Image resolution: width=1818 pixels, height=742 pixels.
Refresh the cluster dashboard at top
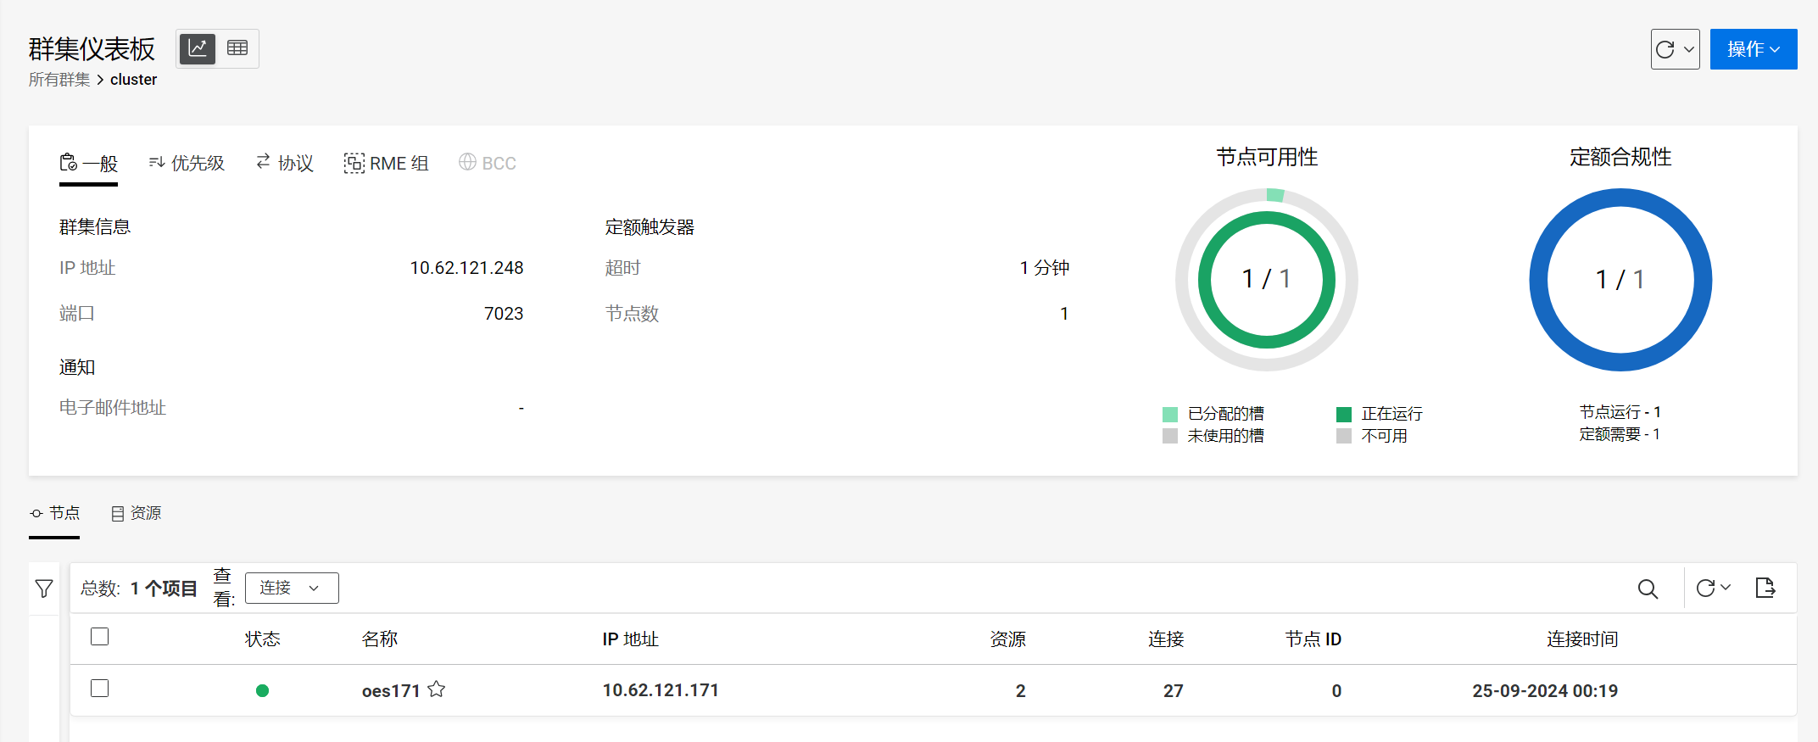(1665, 49)
